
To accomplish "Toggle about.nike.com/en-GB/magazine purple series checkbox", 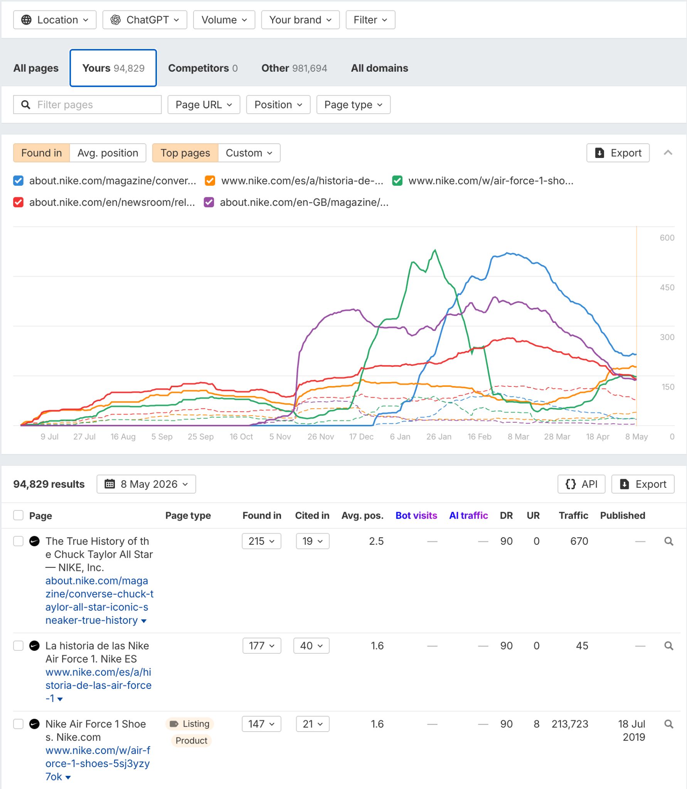I will [209, 202].
